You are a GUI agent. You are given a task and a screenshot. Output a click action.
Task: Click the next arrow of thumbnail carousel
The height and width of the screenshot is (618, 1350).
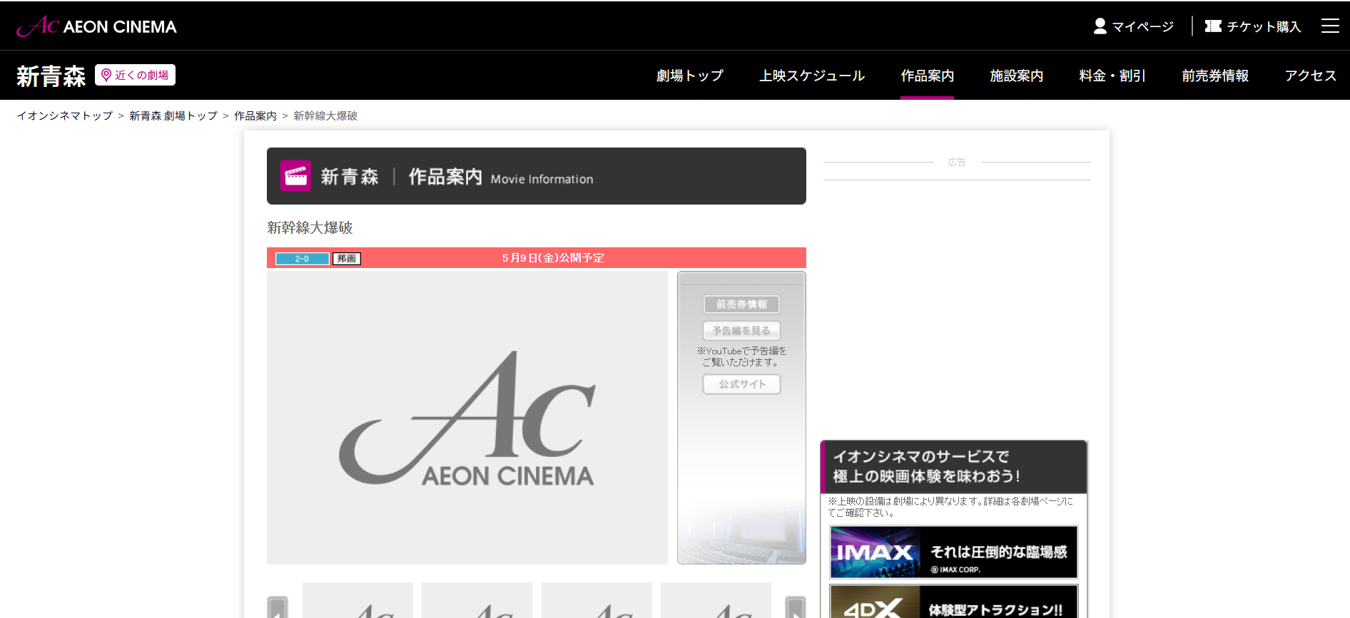796,607
